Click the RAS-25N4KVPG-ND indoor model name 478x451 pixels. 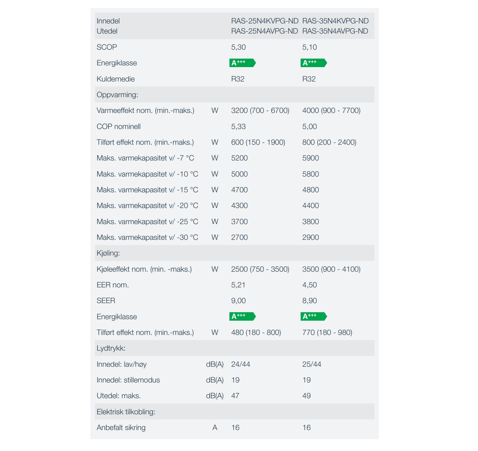point(265,21)
